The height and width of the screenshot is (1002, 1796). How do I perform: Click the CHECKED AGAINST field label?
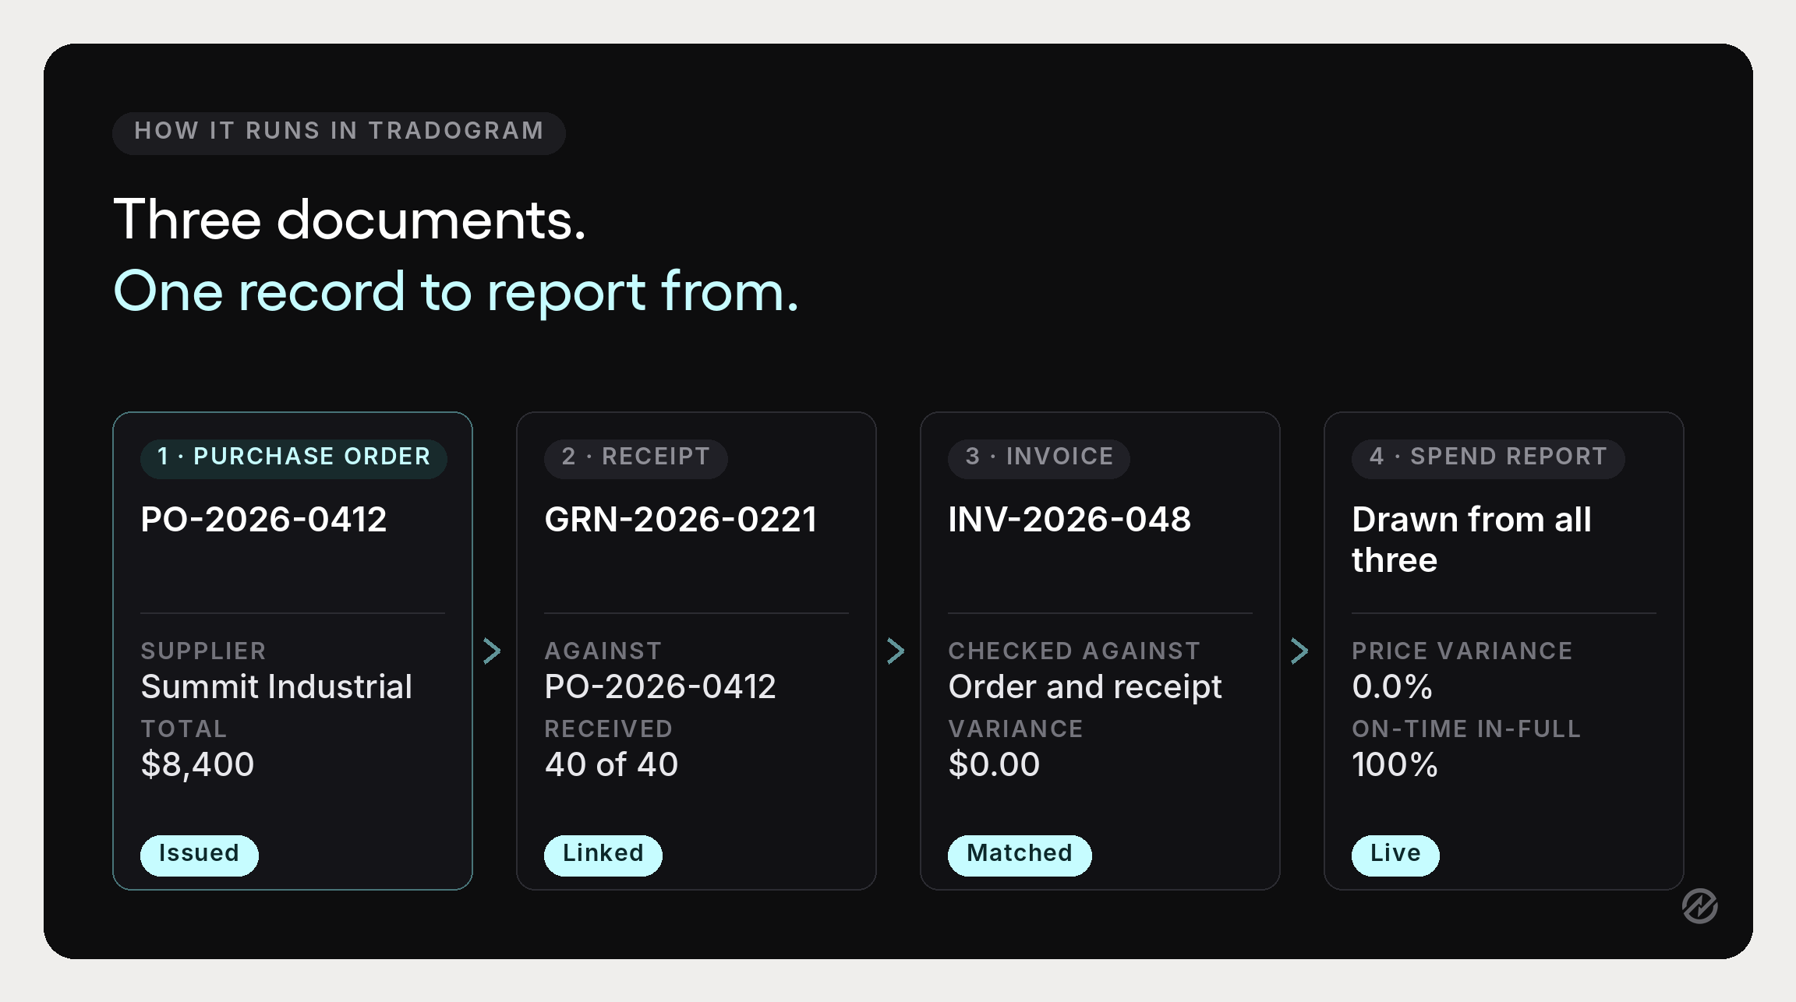(1074, 651)
